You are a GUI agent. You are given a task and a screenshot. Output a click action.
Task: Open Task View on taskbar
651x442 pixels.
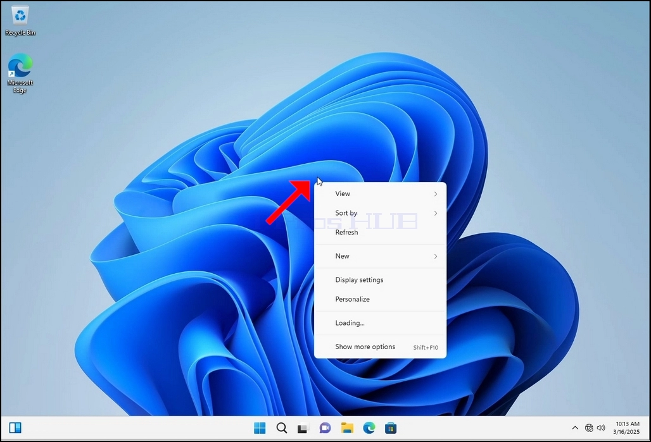point(303,428)
